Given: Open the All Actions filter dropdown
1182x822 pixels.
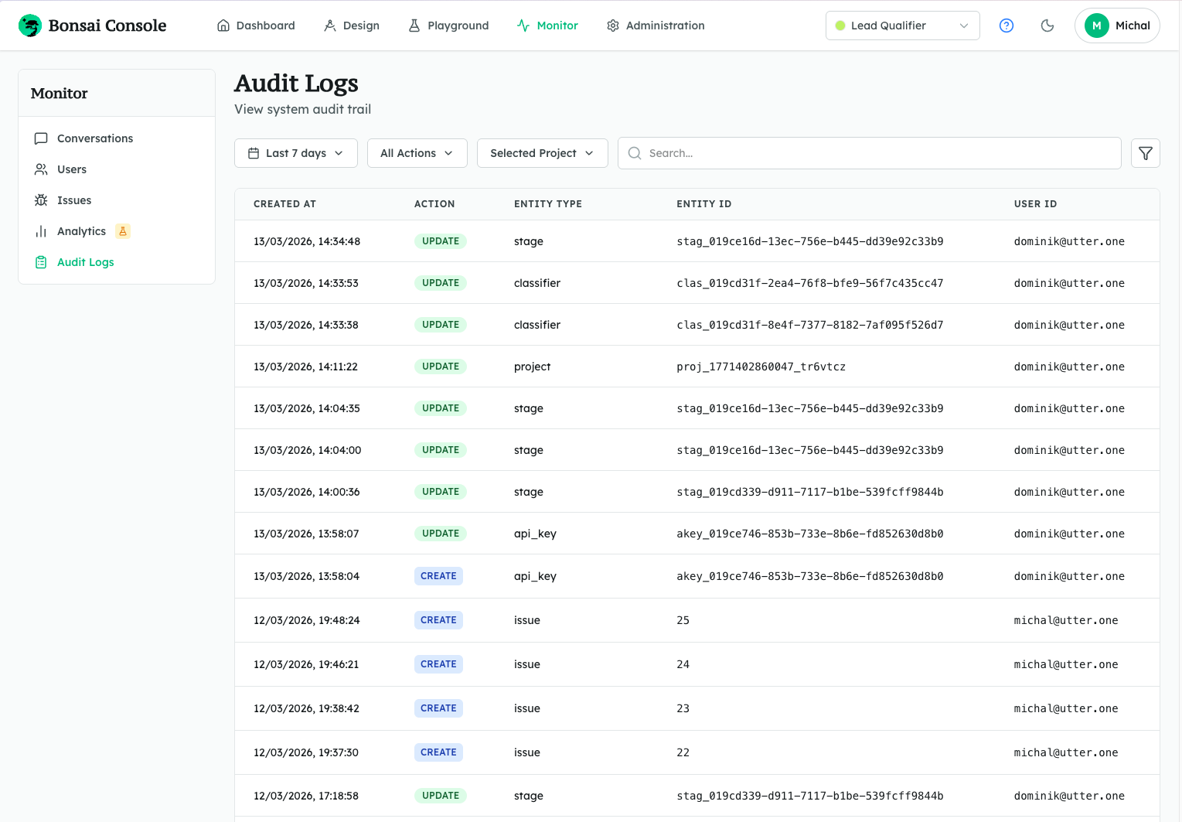Looking at the screenshot, I should coord(417,153).
